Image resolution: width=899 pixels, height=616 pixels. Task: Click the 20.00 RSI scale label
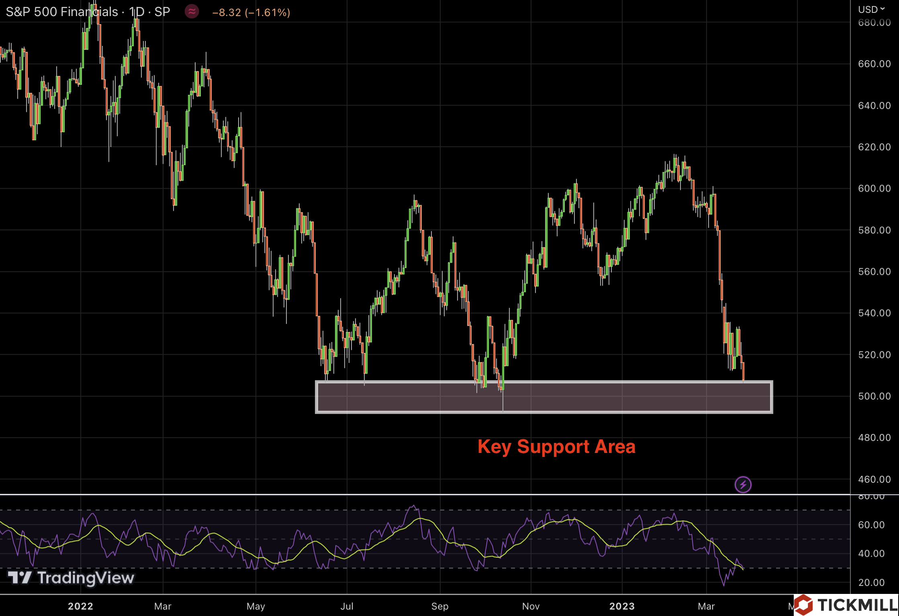[871, 582]
